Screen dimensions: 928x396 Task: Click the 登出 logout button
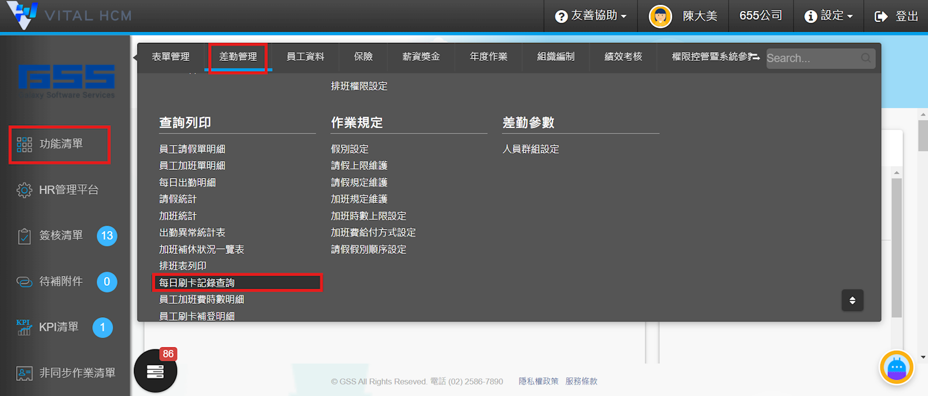(896, 16)
